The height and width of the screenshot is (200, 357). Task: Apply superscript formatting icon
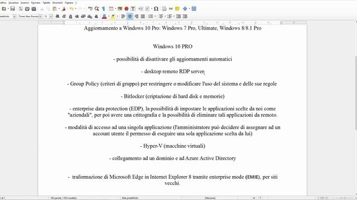pyautogui.click(x=83, y=16)
